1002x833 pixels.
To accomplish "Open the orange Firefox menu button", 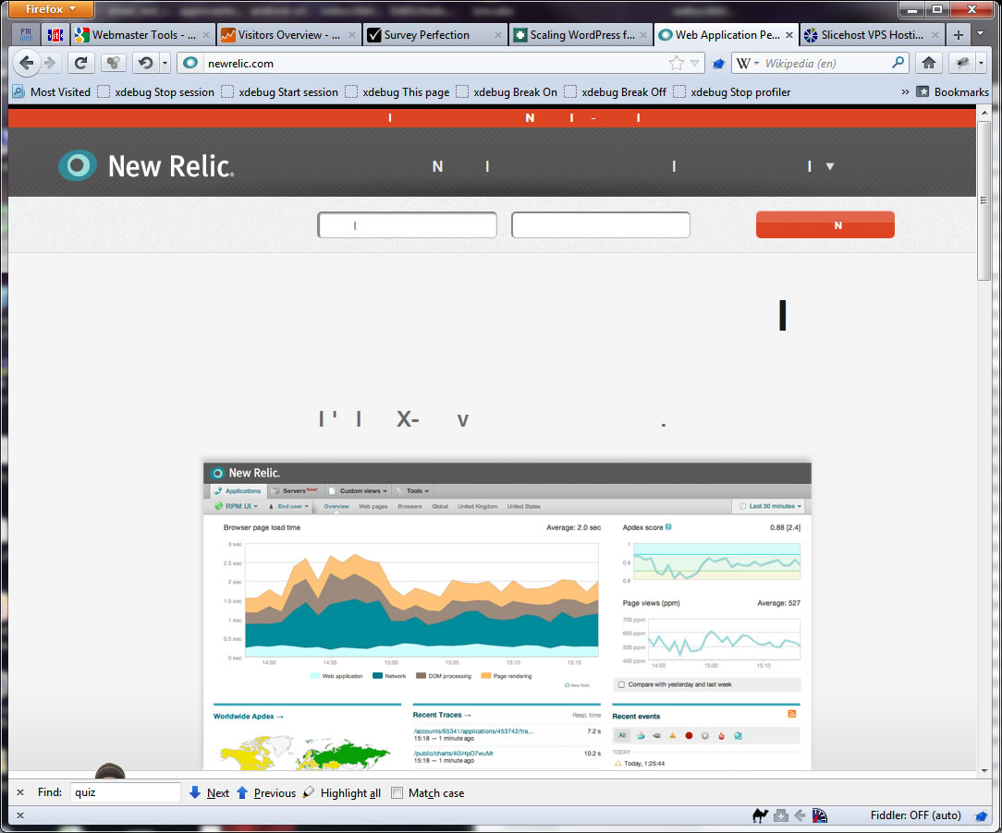I will 53,9.
